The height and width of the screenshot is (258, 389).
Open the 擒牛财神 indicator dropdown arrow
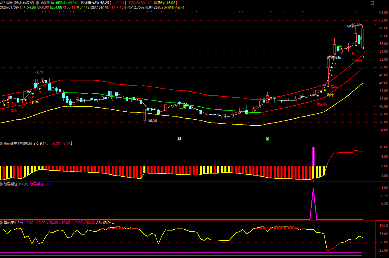tap(37, 3)
